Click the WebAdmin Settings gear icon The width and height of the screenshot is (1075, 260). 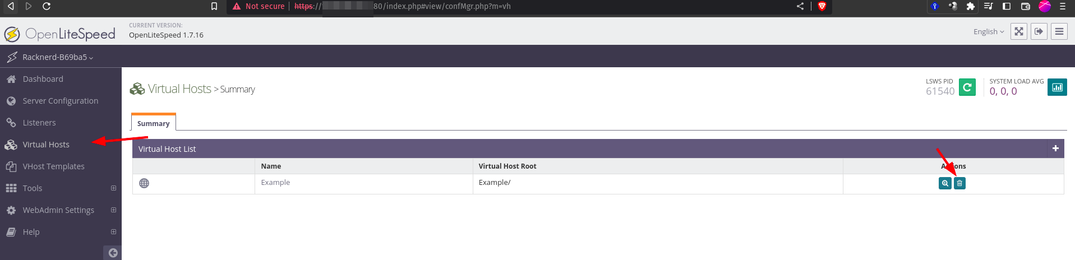[x=11, y=210]
